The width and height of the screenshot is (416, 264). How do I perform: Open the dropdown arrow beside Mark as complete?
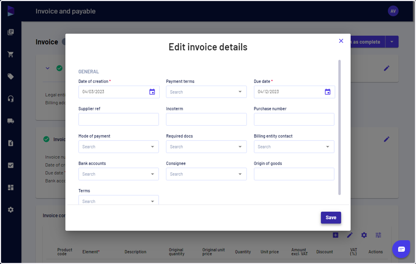[392, 42]
